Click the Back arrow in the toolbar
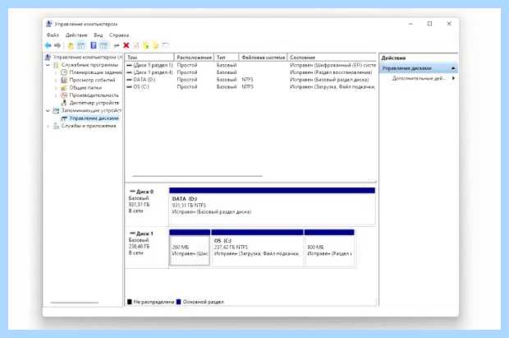 click(48, 45)
